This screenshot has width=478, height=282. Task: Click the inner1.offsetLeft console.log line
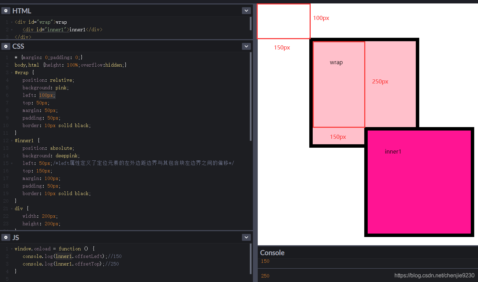pyautogui.click(x=72, y=257)
